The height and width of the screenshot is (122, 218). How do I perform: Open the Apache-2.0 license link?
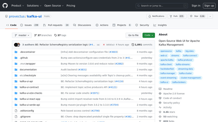tap(174, 94)
